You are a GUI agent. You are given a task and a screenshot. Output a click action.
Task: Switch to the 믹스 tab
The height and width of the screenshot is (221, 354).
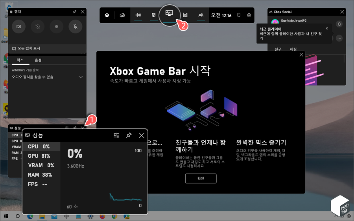20,60
